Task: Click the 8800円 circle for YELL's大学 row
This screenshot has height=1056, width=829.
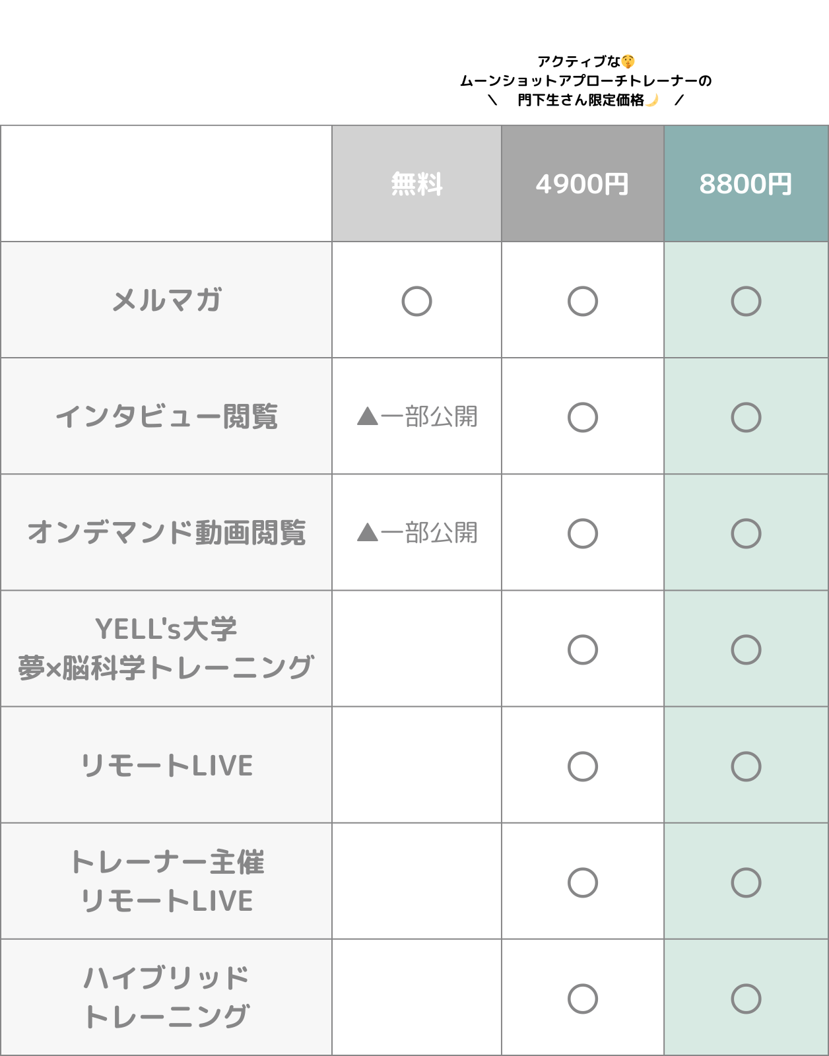Action: coord(746,649)
